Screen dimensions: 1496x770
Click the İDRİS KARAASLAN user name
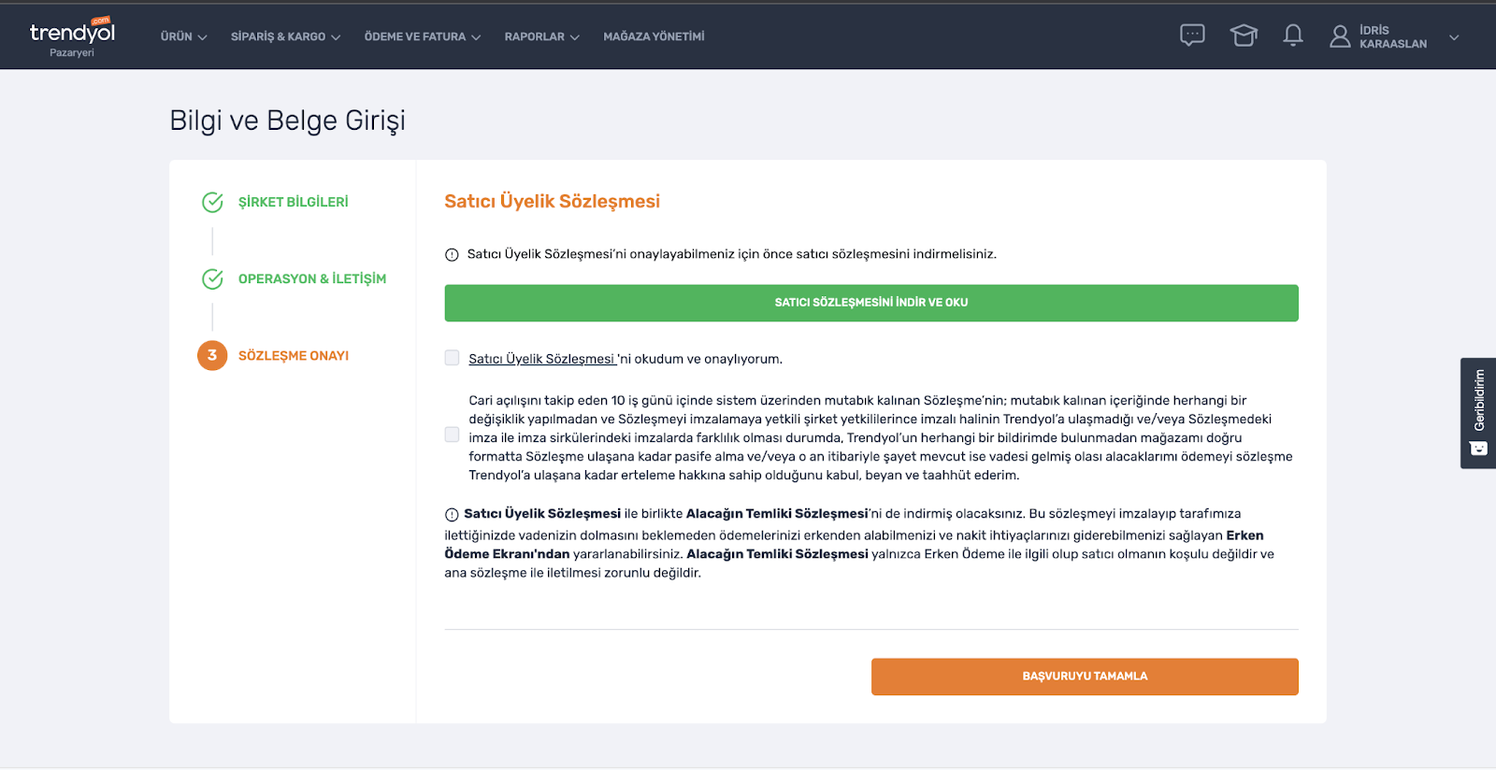point(1393,36)
